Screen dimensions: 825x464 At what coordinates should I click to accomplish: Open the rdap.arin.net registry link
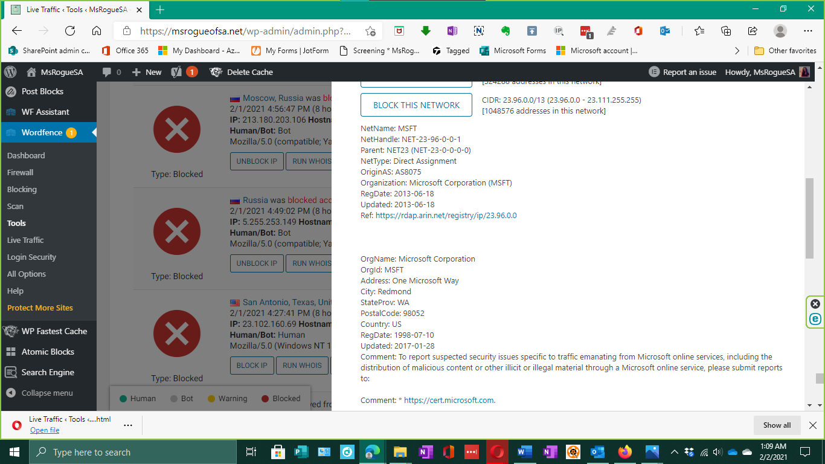coord(446,215)
